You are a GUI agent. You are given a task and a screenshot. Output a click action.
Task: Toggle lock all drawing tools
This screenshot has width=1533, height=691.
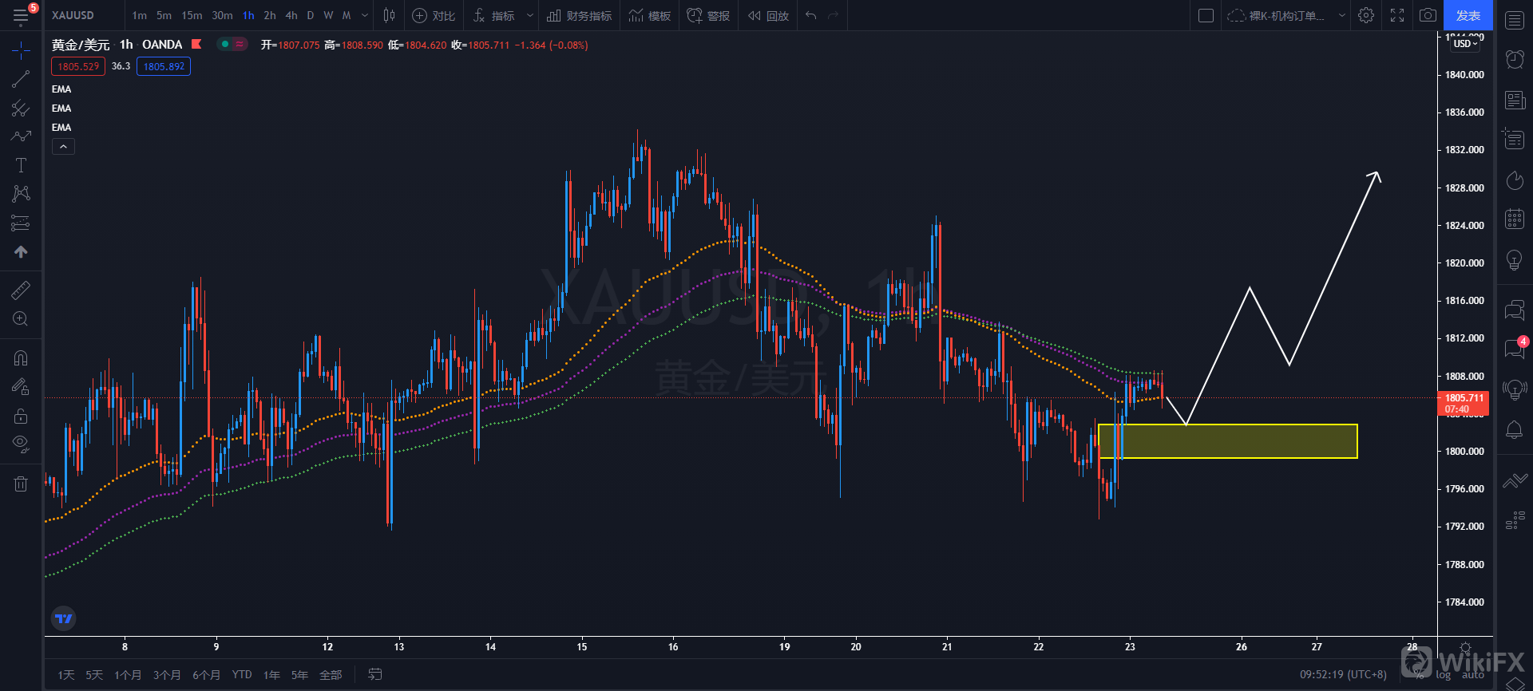[21, 416]
